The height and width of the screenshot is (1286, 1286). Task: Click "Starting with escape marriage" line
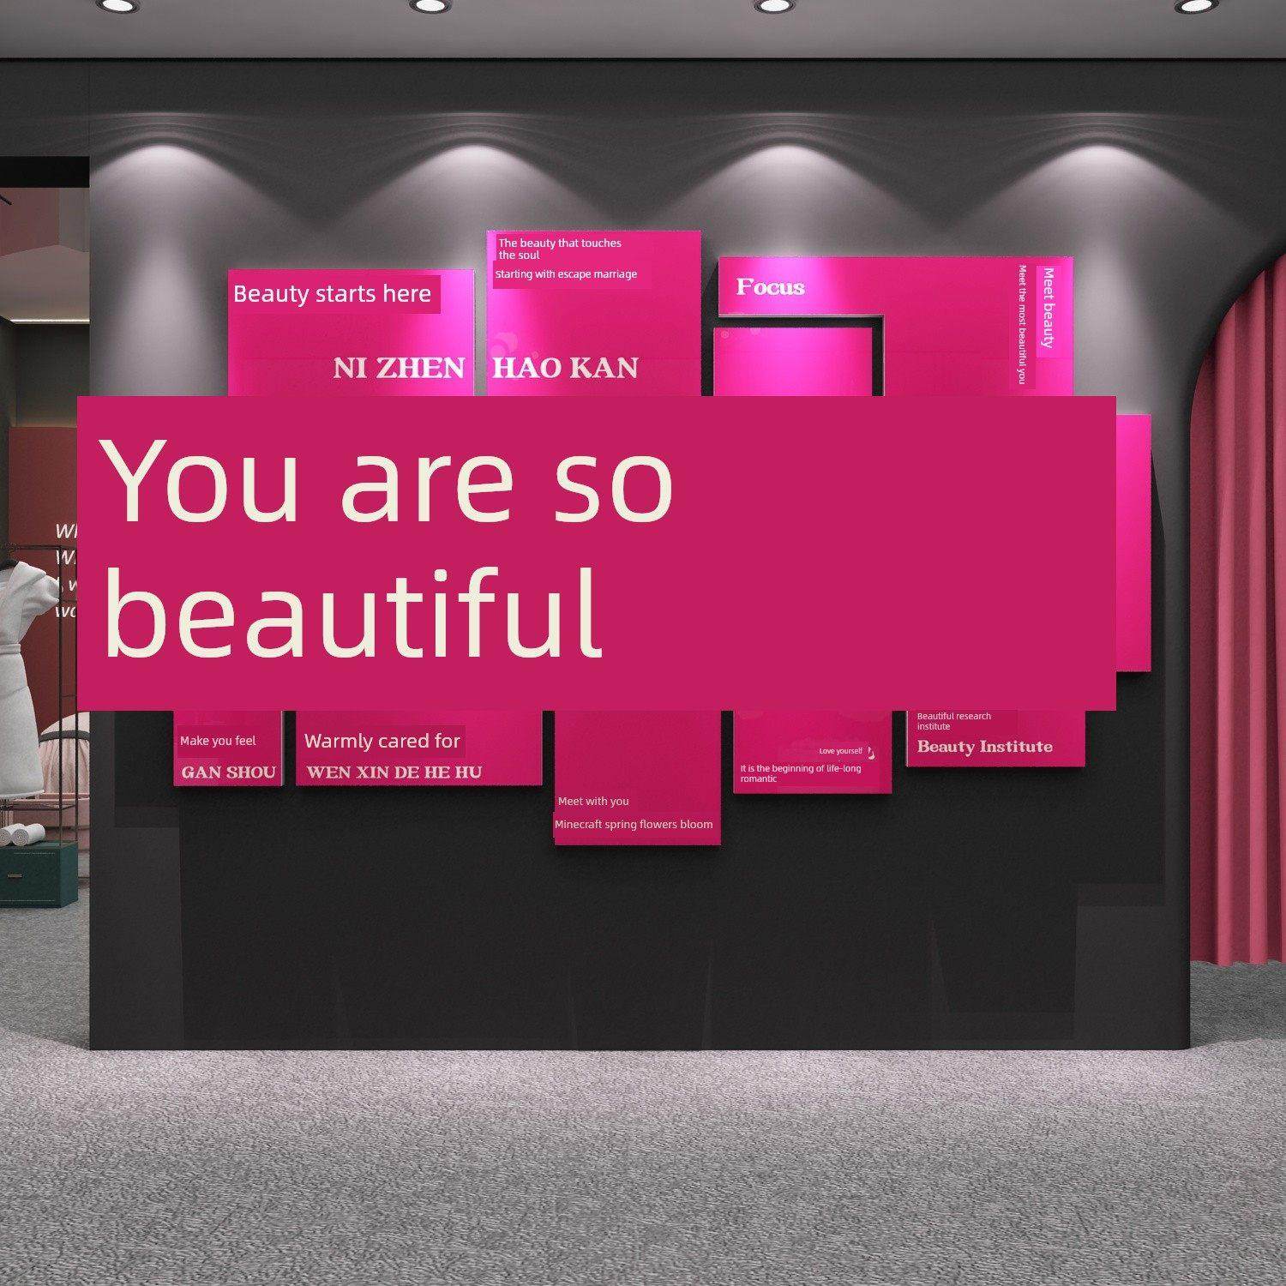(566, 274)
